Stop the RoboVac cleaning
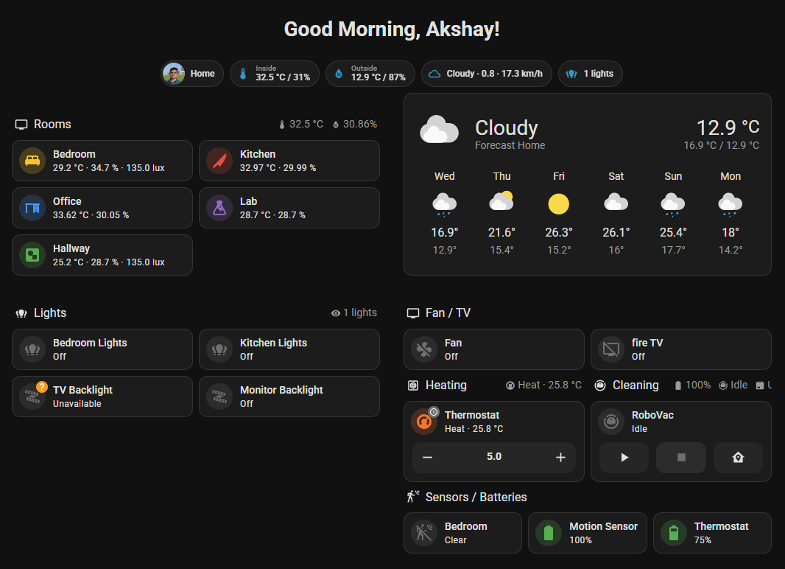 coord(680,457)
